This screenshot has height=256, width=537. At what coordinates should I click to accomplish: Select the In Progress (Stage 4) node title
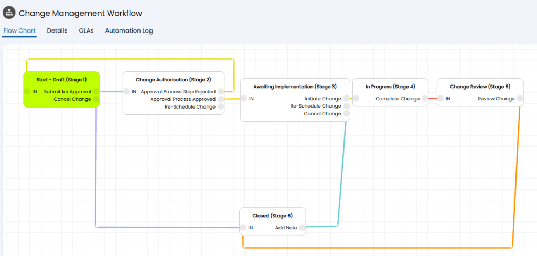390,87
